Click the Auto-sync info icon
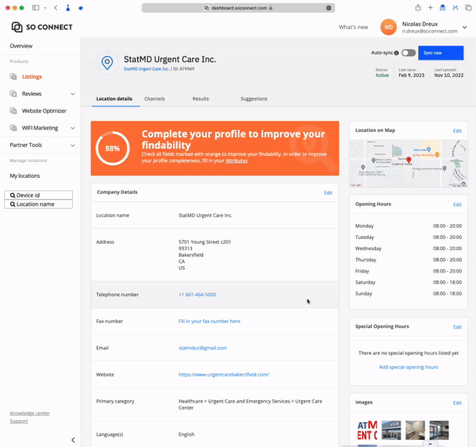Screen dimensions: 476x447 point(397,53)
